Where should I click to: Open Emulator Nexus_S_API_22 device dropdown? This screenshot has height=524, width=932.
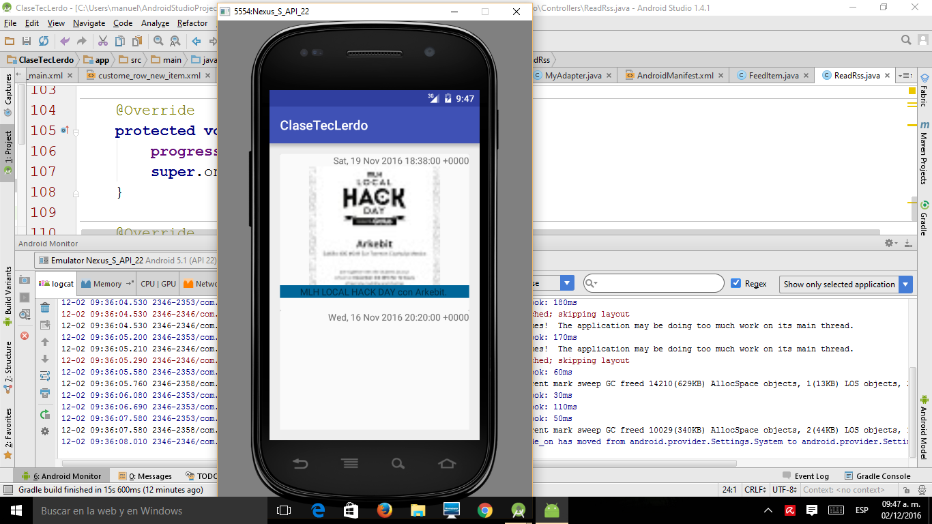tap(126, 260)
